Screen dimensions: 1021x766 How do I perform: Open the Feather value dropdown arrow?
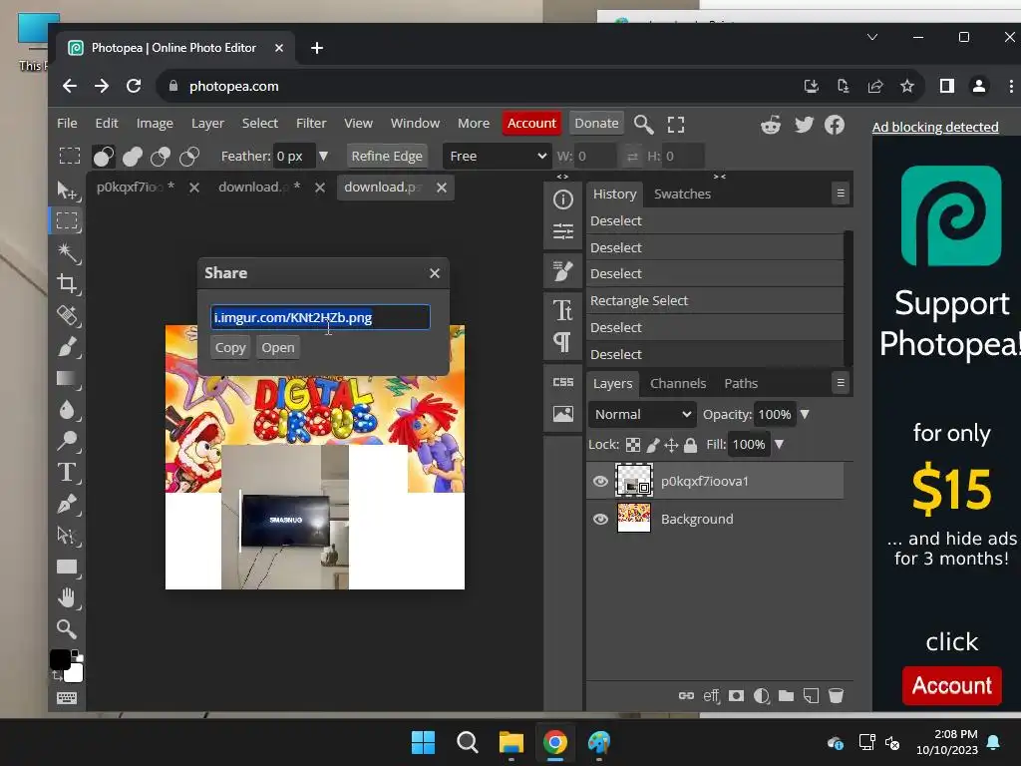click(323, 157)
